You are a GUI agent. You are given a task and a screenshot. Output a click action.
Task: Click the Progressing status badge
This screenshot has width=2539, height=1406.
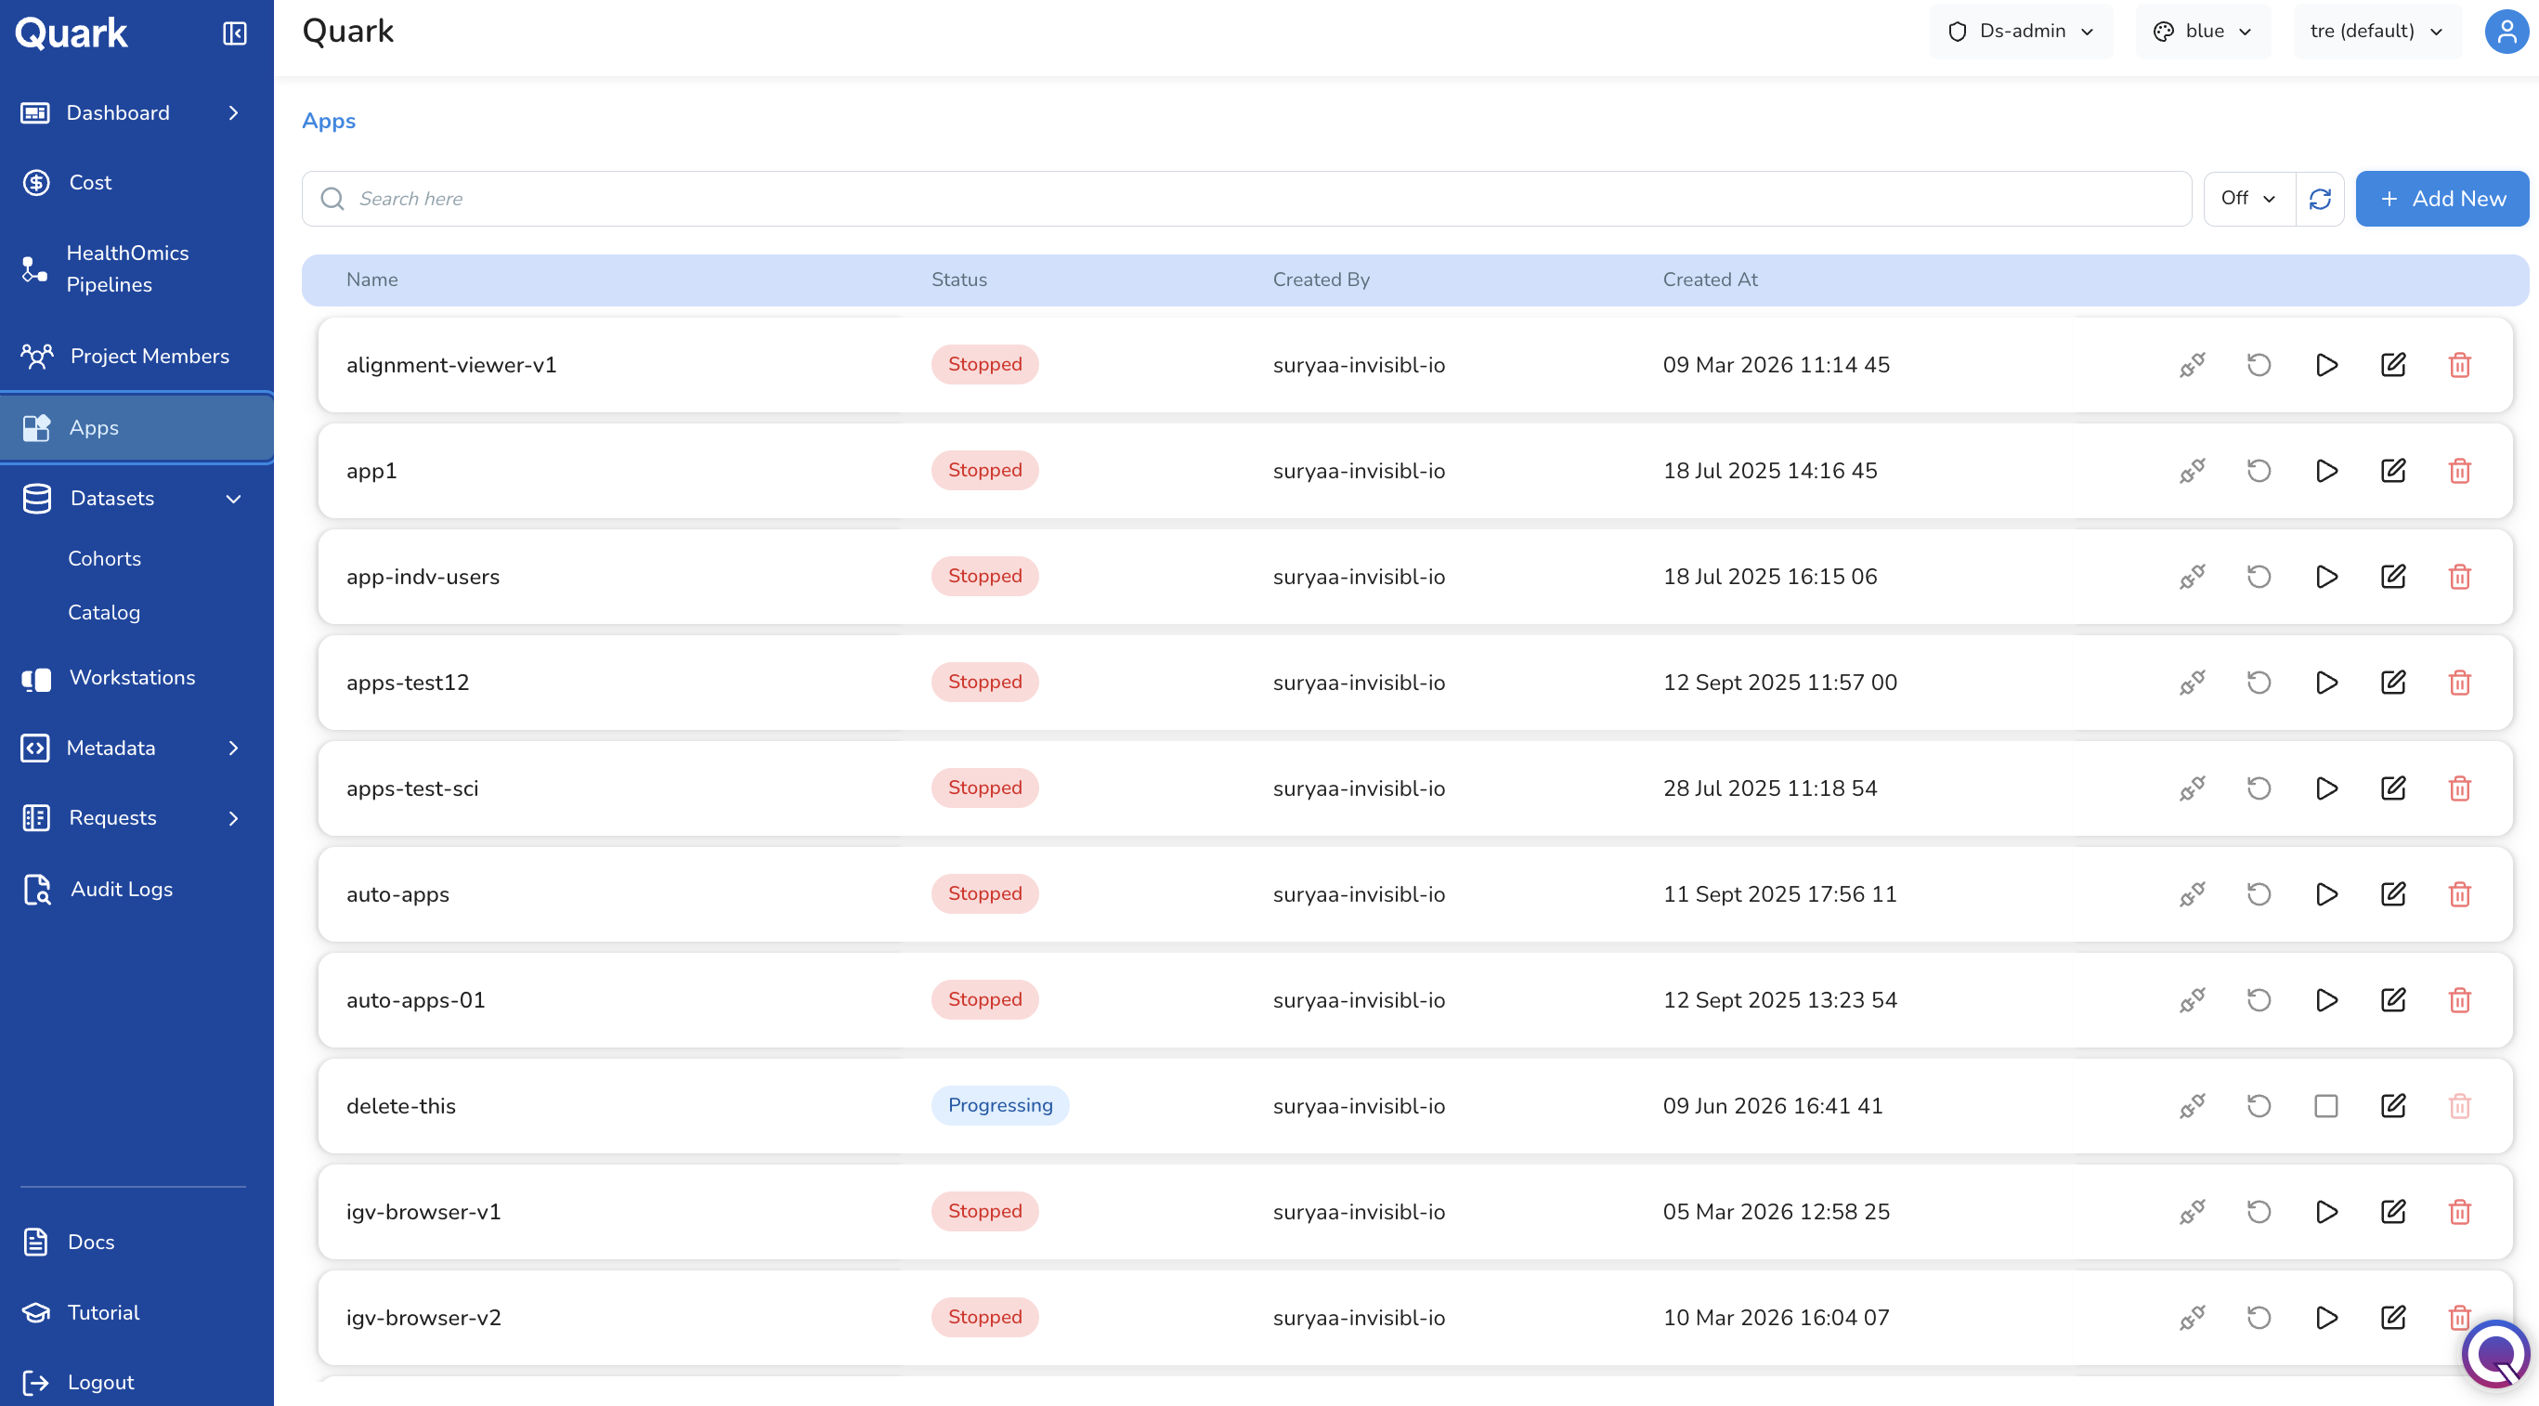(x=999, y=1105)
